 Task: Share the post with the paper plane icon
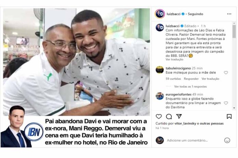coord(179,116)
